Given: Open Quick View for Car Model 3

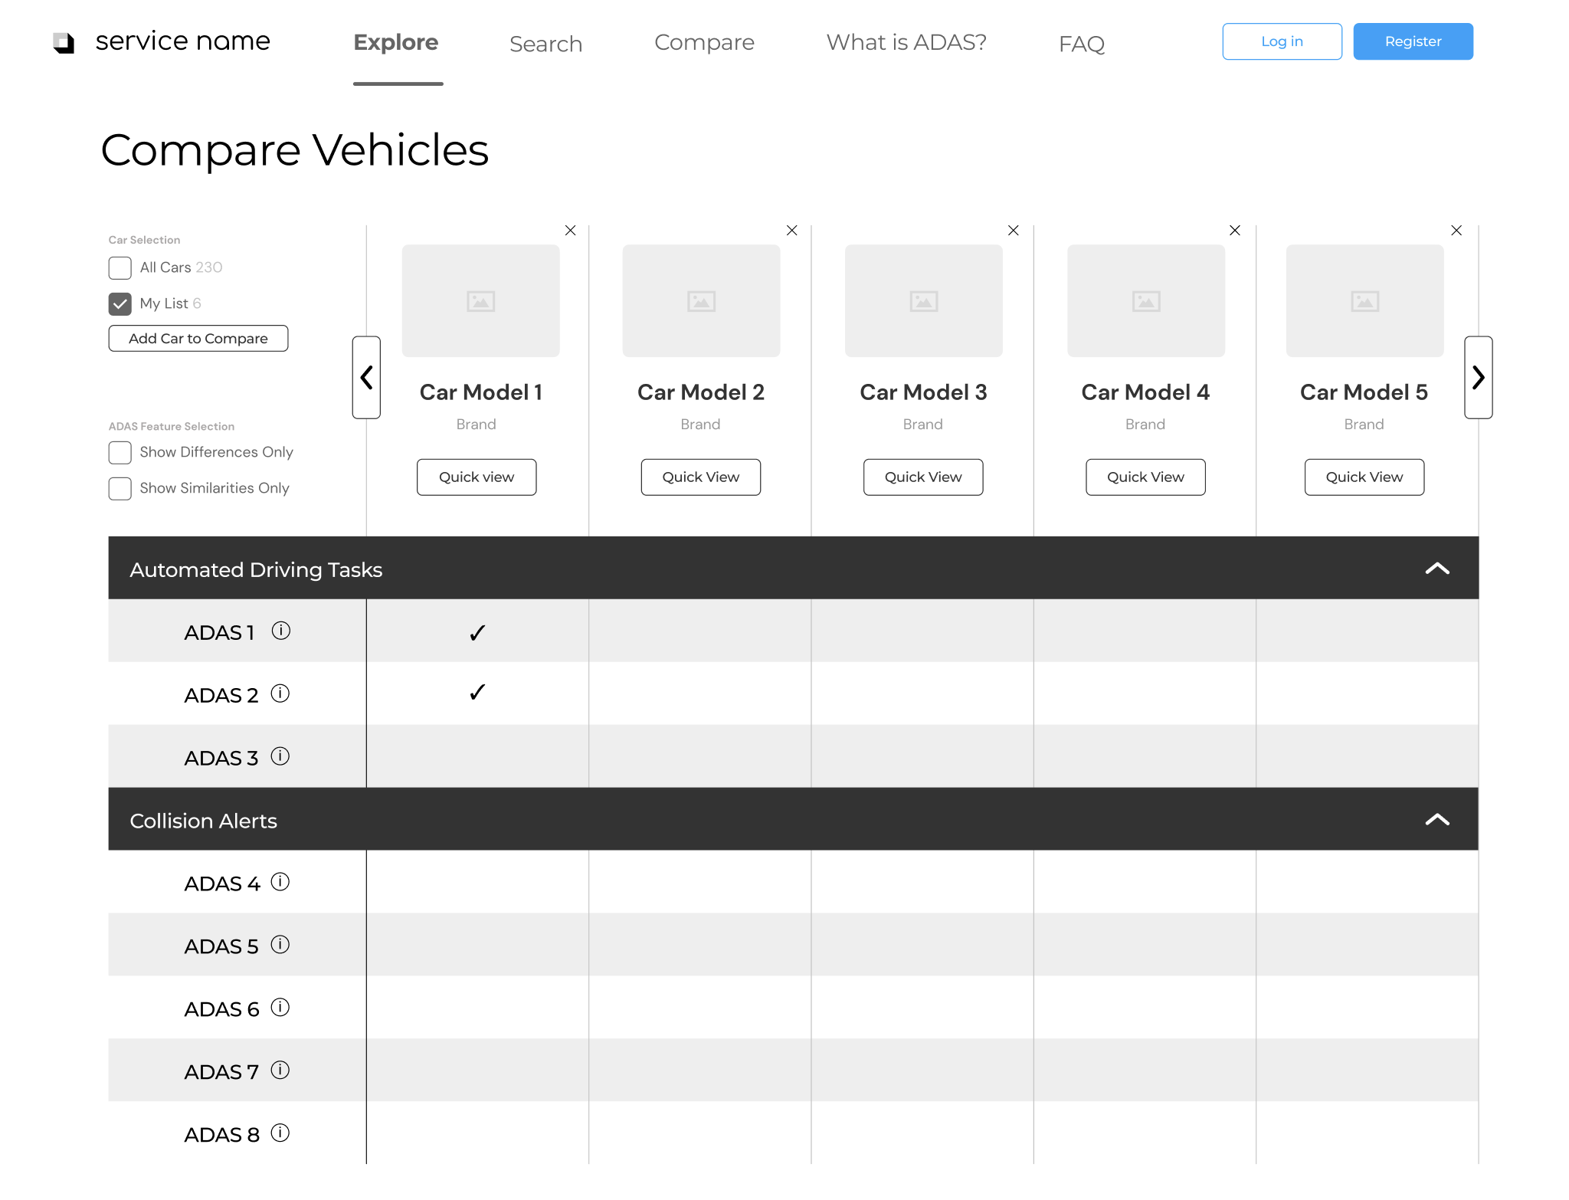Looking at the screenshot, I should pyautogui.click(x=923, y=477).
